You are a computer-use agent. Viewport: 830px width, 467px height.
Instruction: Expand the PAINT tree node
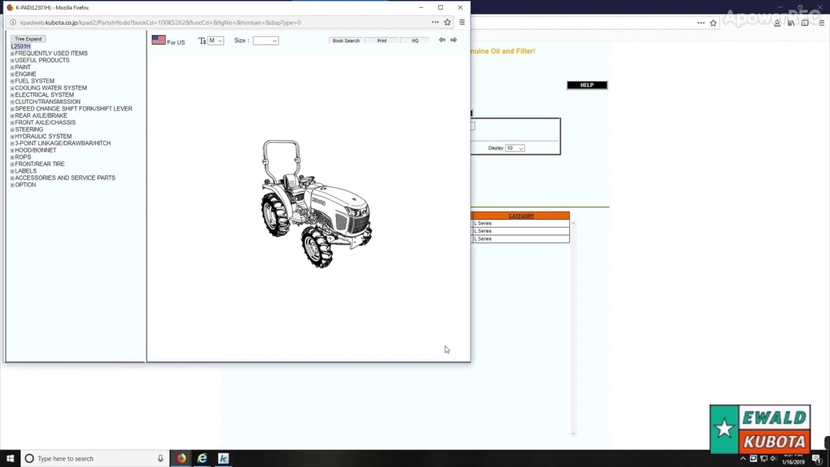click(x=12, y=67)
